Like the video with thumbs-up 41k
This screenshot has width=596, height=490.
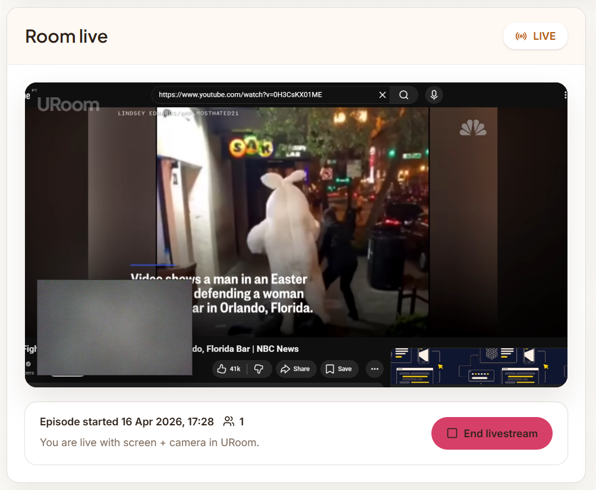(229, 368)
